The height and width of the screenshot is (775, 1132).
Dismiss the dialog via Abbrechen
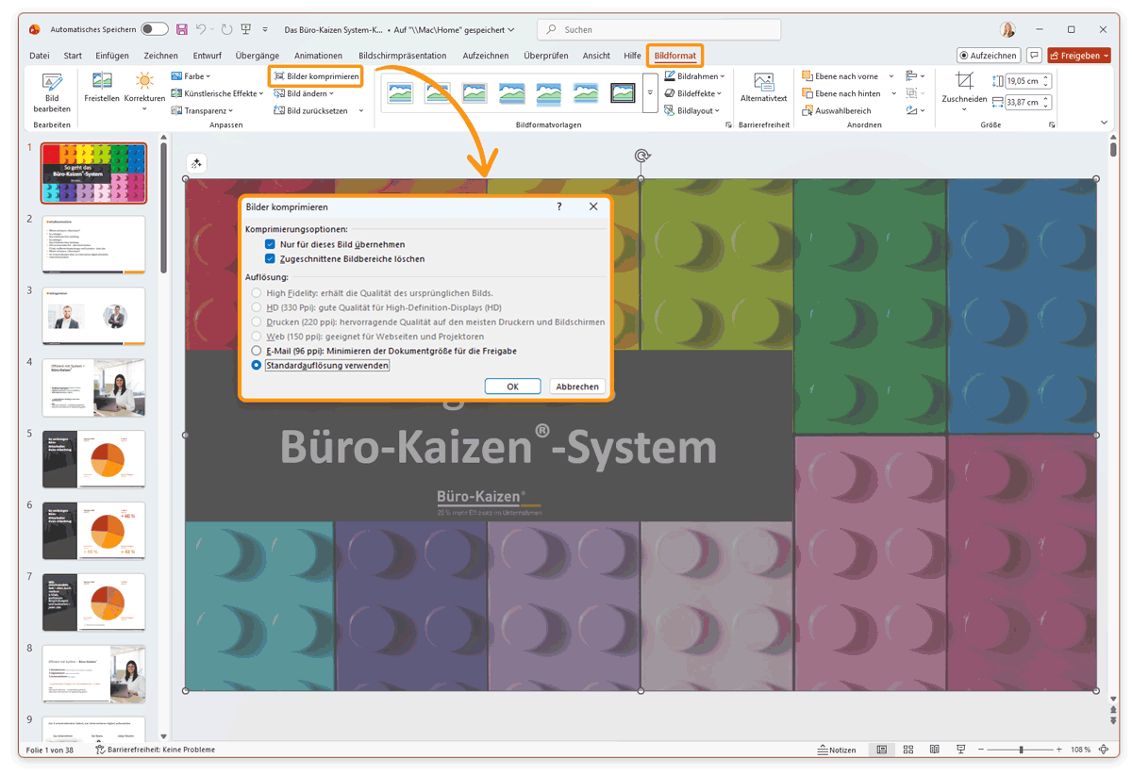tap(576, 386)
